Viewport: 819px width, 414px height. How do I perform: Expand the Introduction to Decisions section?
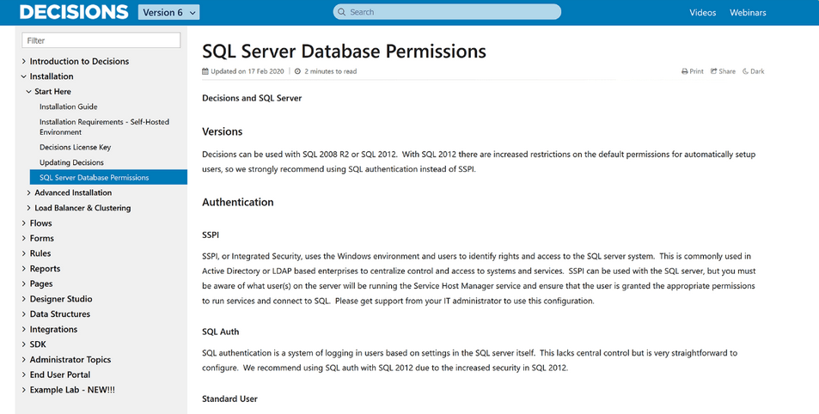(x=23, y=61)
